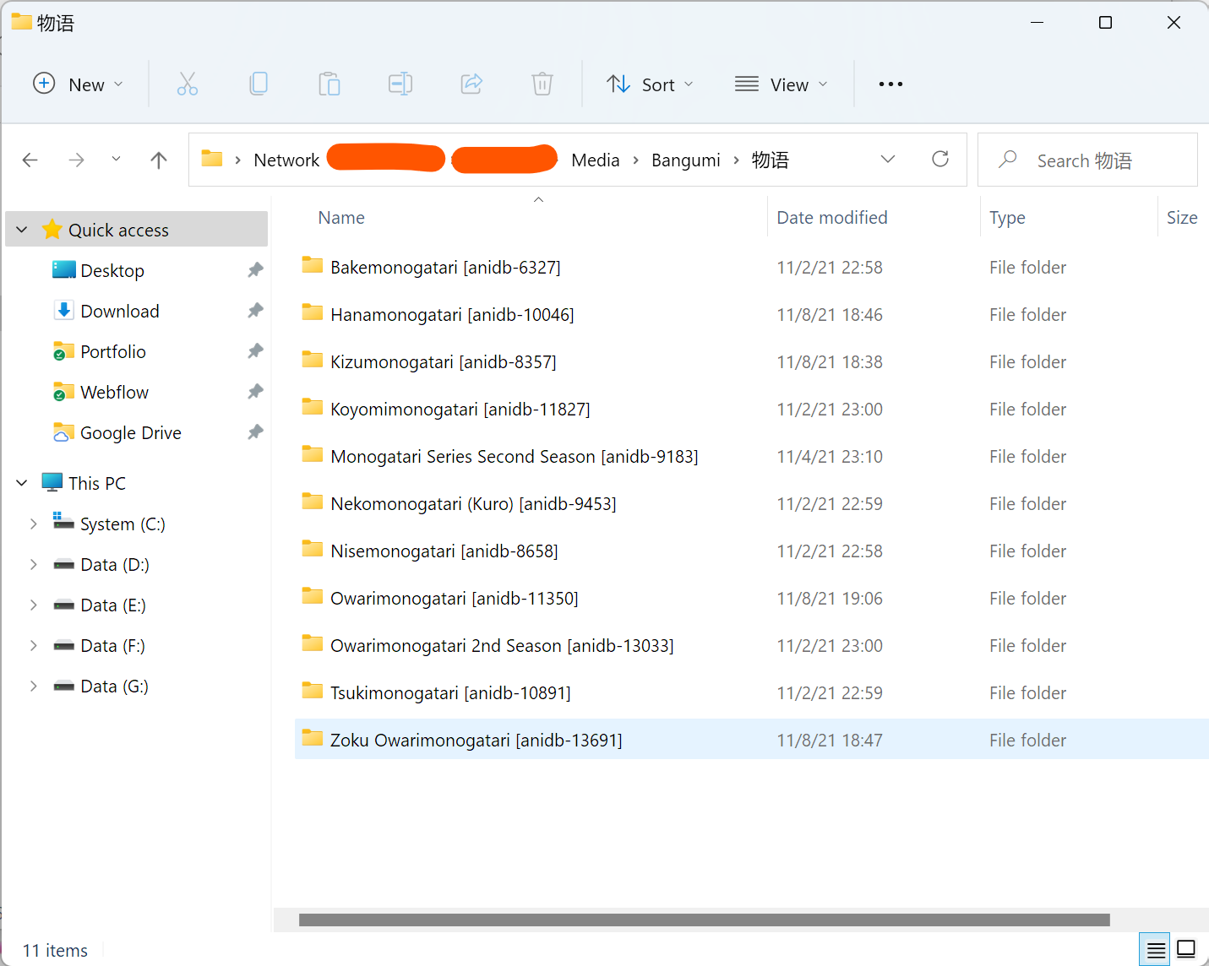Screen dimensions: 1209x966
Task: Go forward with the right arrow
Action: [76, 160]
